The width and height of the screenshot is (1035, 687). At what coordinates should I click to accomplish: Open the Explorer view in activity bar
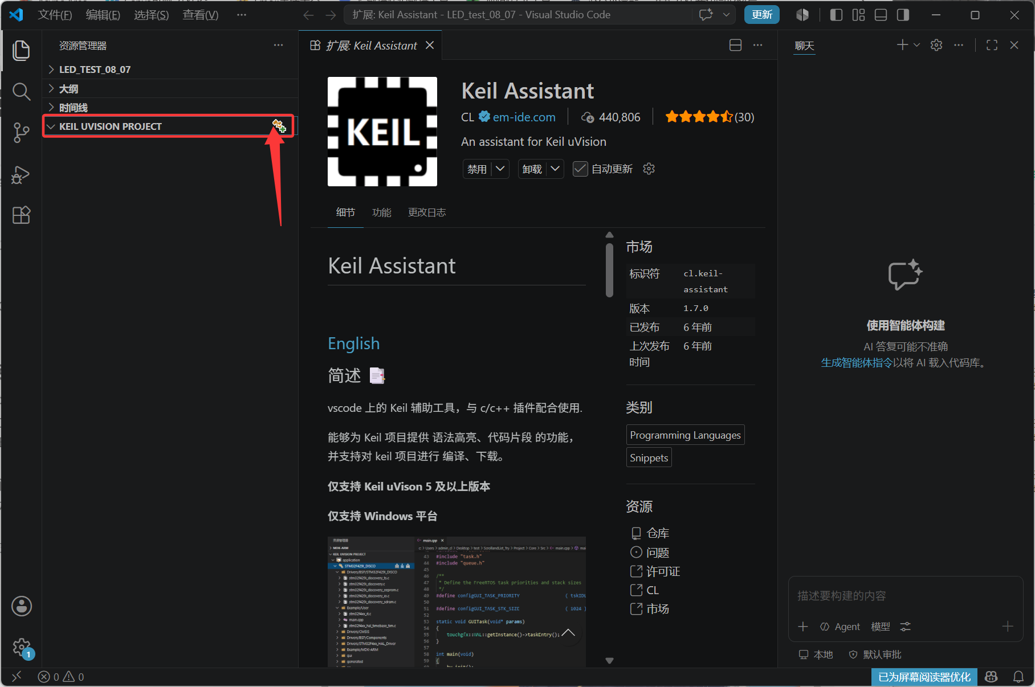click(21, 51)
